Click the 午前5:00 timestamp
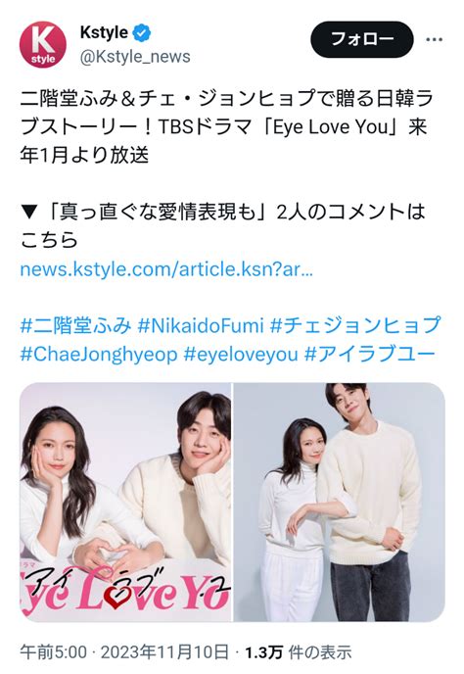 (x=53, y=652)
